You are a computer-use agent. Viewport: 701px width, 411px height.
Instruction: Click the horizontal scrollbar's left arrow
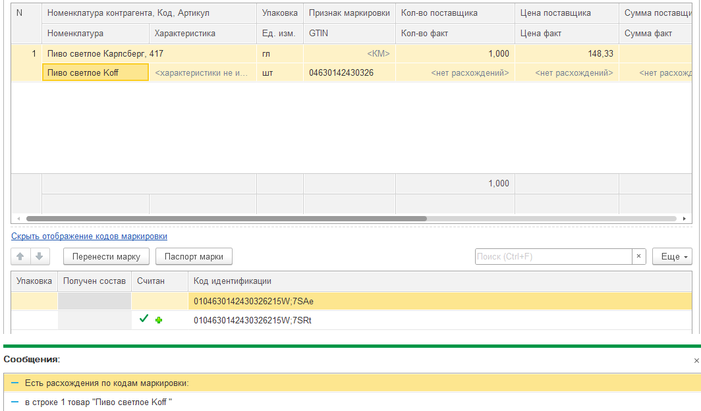tap(18, 219)
